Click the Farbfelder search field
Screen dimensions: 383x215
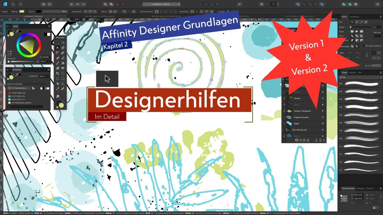pyautogui.click(x=25, y=106)
